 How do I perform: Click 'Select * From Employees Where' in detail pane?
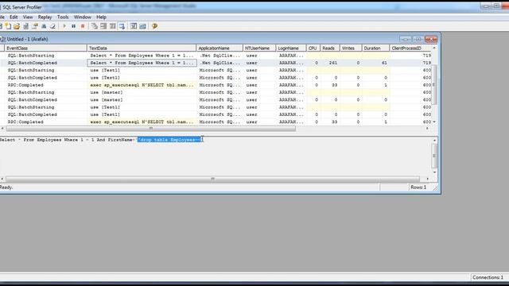point(39,140)
